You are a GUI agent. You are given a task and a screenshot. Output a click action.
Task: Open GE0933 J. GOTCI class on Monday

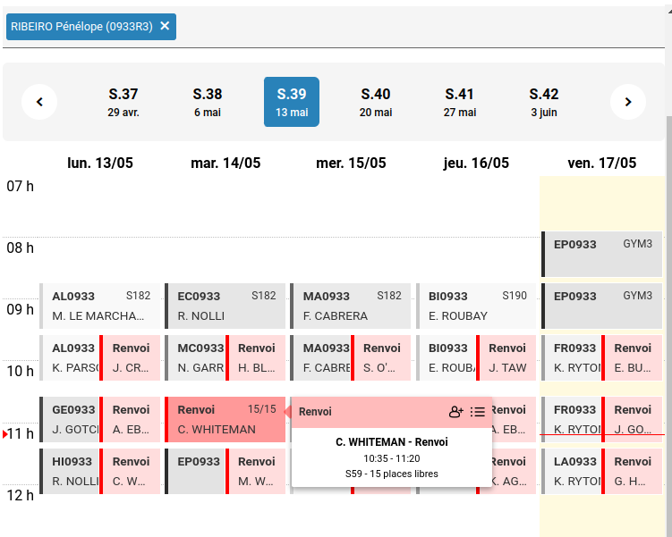(x=70, y=419)
